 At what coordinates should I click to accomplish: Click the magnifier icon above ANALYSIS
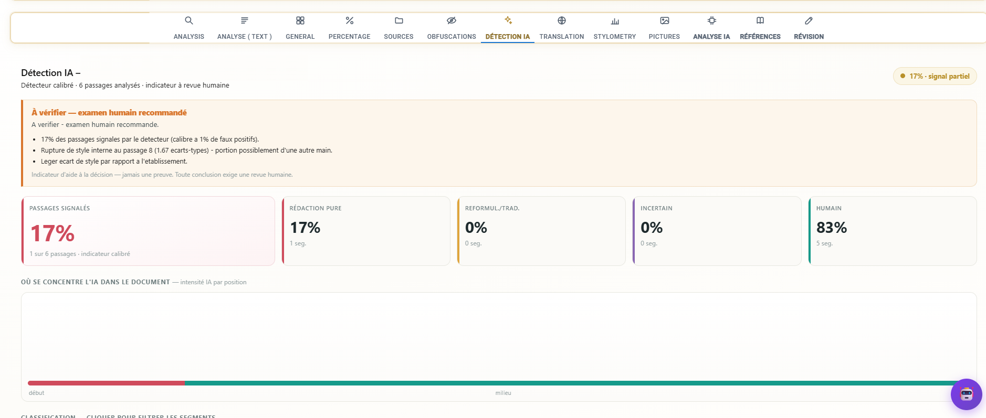click(x=189, y=20)
